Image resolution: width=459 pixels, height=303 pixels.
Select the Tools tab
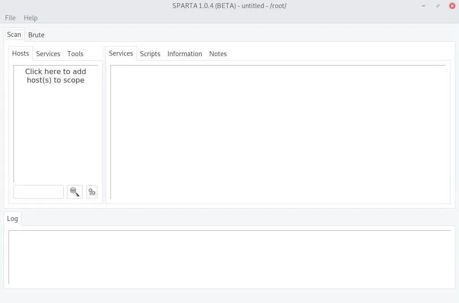coord(75,54)
